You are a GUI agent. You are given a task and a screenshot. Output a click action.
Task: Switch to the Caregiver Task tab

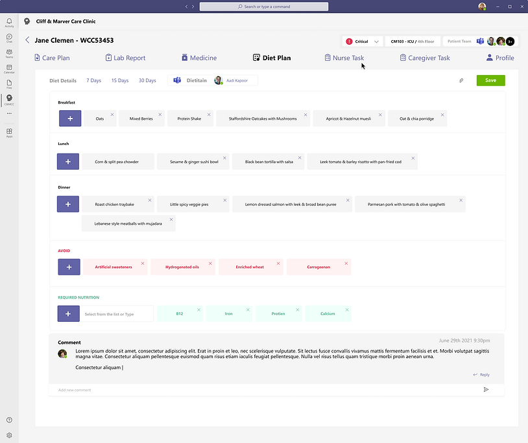click(425, 58)
